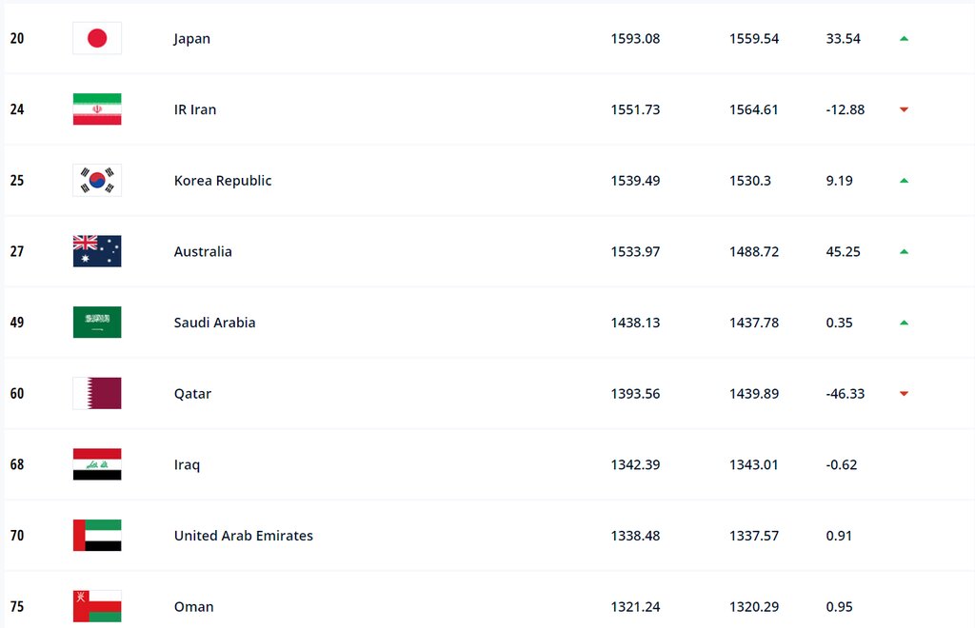Open the Saudi Arabia team page
This screenshot has width=975, height=628.
coord(214,323)
